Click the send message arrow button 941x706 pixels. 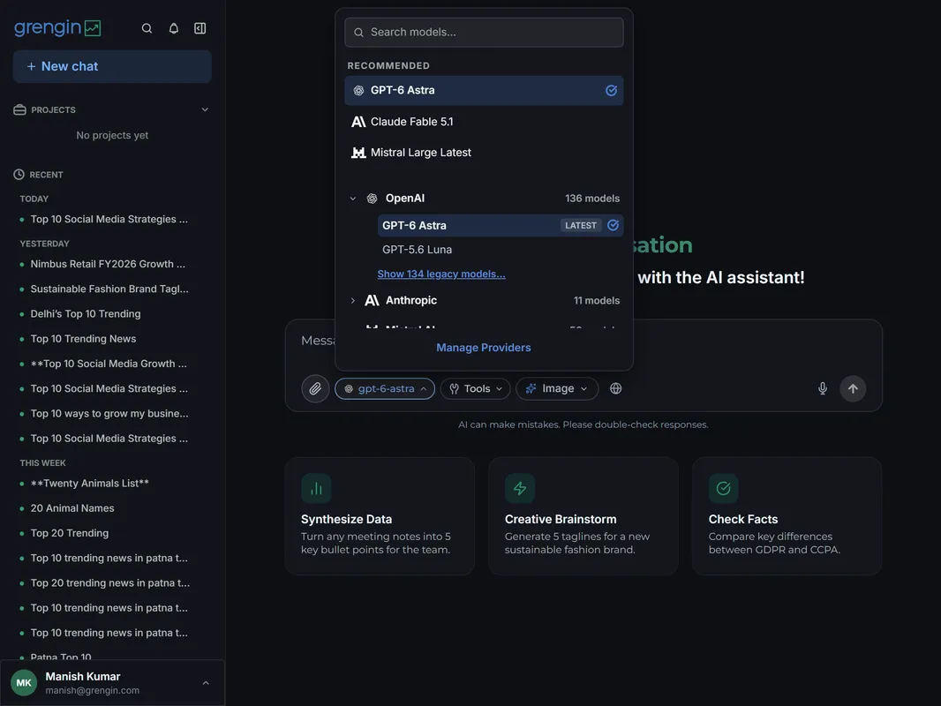[x=853, y=388]
